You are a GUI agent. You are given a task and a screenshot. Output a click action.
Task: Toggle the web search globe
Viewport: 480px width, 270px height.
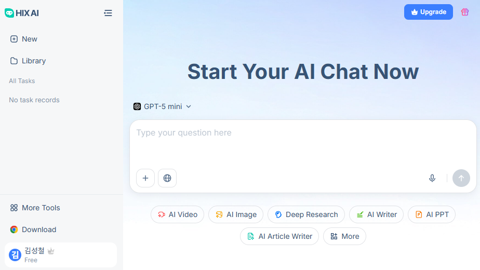pos(167,178)
